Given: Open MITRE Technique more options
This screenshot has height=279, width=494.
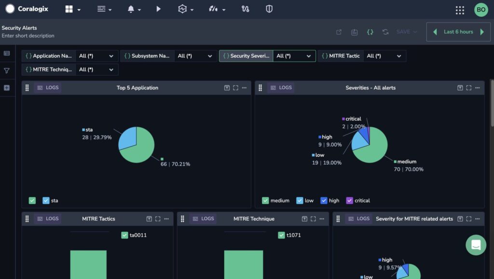Looking at the screenshot, I should coord(322,219).
